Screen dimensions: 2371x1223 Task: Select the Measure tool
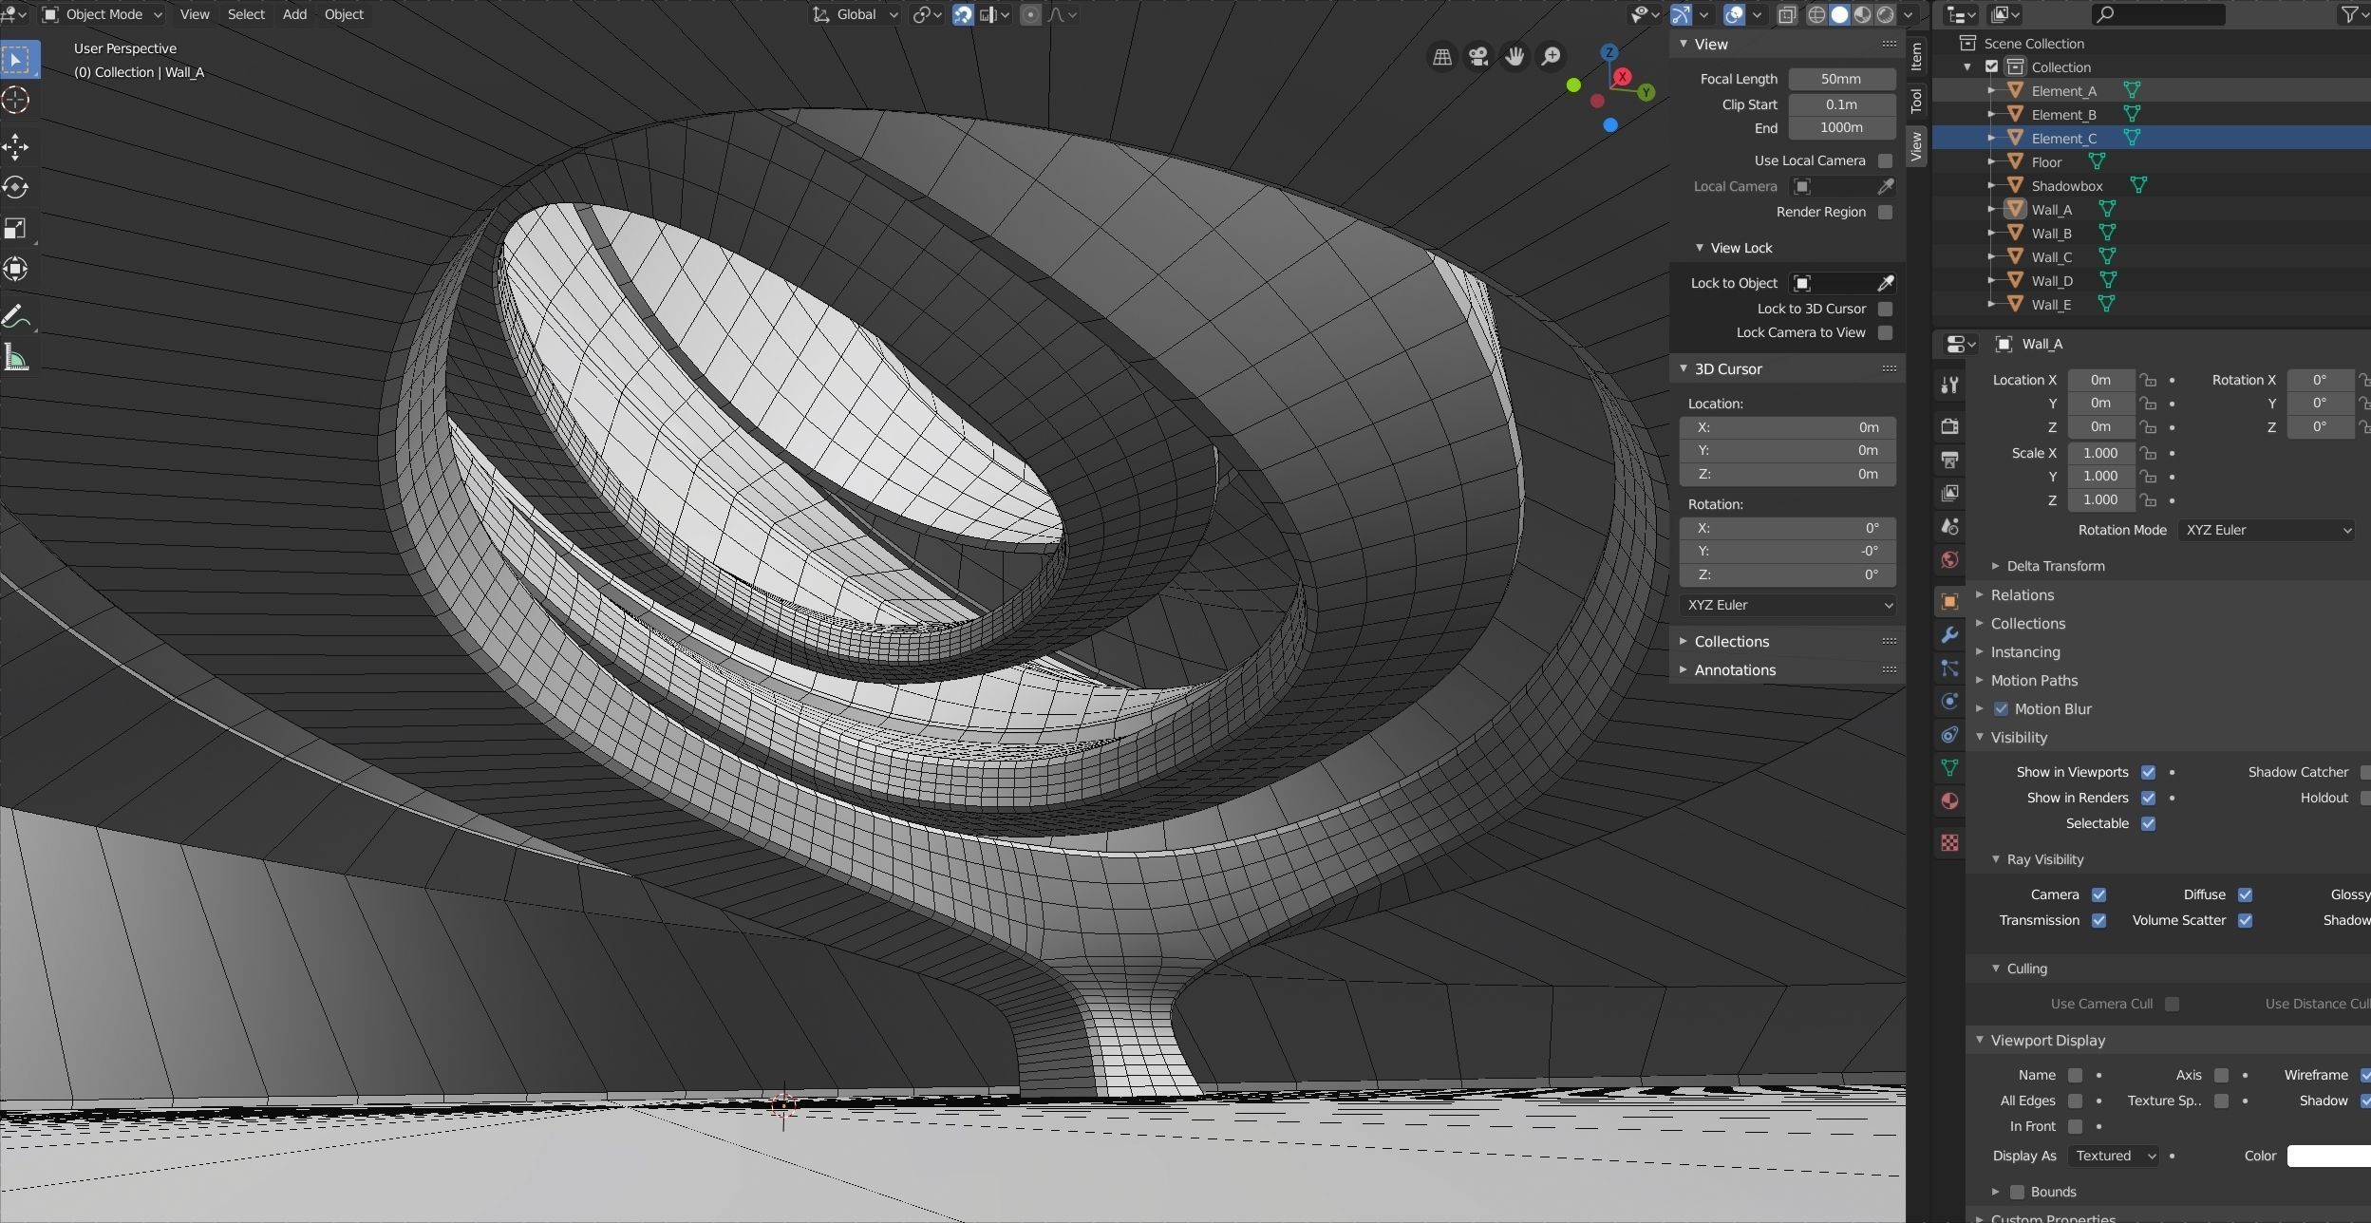(x=16, y=358)
